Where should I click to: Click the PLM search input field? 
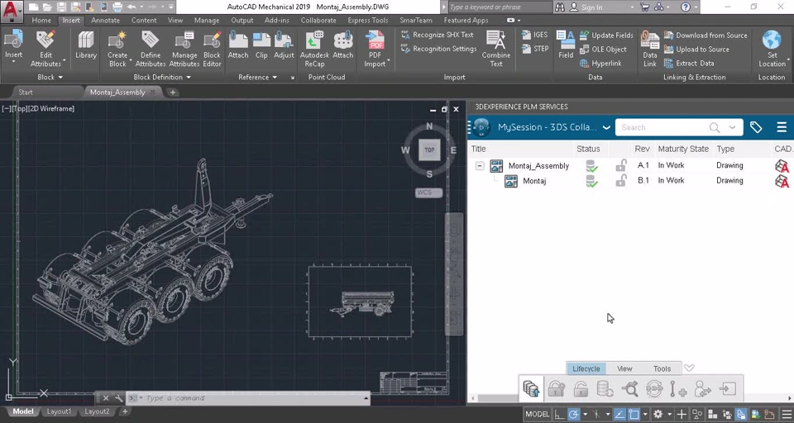[662, 127]
